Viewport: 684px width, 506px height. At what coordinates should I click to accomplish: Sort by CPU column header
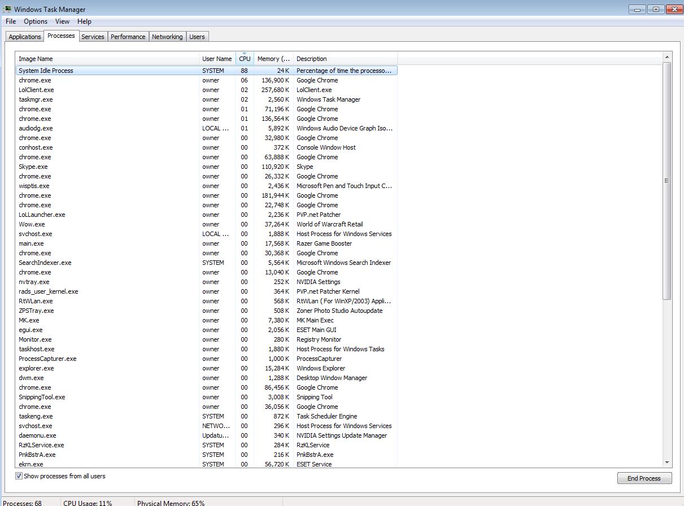tap(245, 59)
